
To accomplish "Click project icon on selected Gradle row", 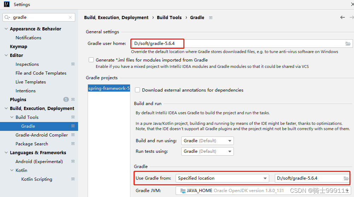I will [73, 126].
